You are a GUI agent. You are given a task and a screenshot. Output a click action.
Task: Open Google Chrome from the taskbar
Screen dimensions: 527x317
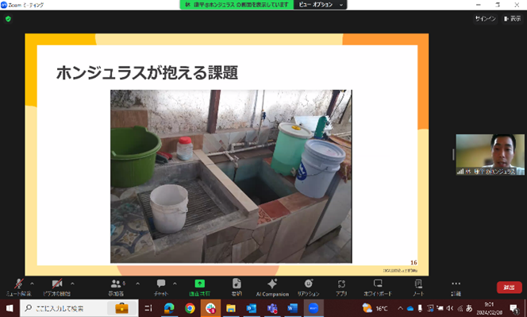pos(190,308)
